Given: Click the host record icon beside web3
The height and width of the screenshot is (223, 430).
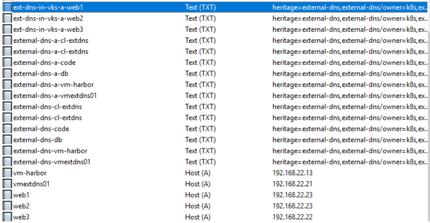Looking at the screenshot, I should [x=7, y=217].
